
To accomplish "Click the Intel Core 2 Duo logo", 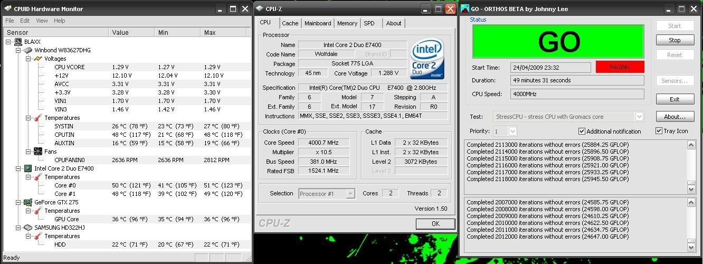I will pyautogui.click(x=427, y=58).
